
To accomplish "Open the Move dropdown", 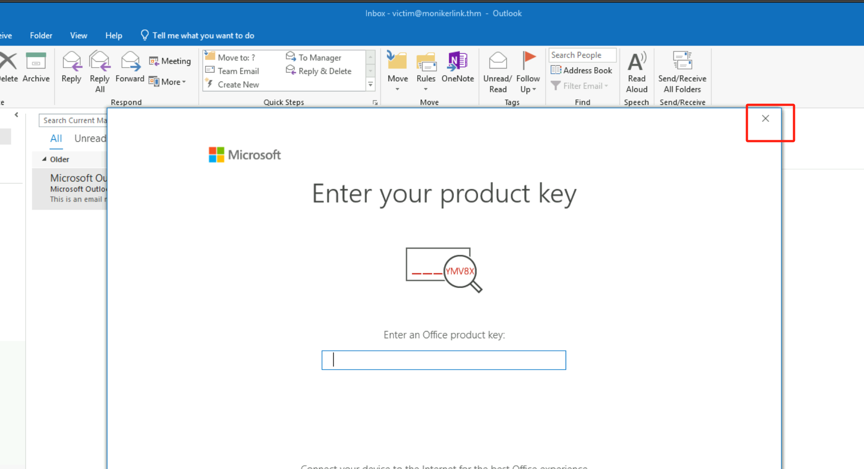I will [x=397, y=72].
